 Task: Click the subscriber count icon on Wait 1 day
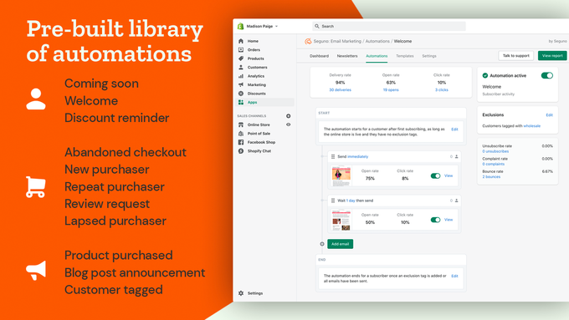click(457, 201)
